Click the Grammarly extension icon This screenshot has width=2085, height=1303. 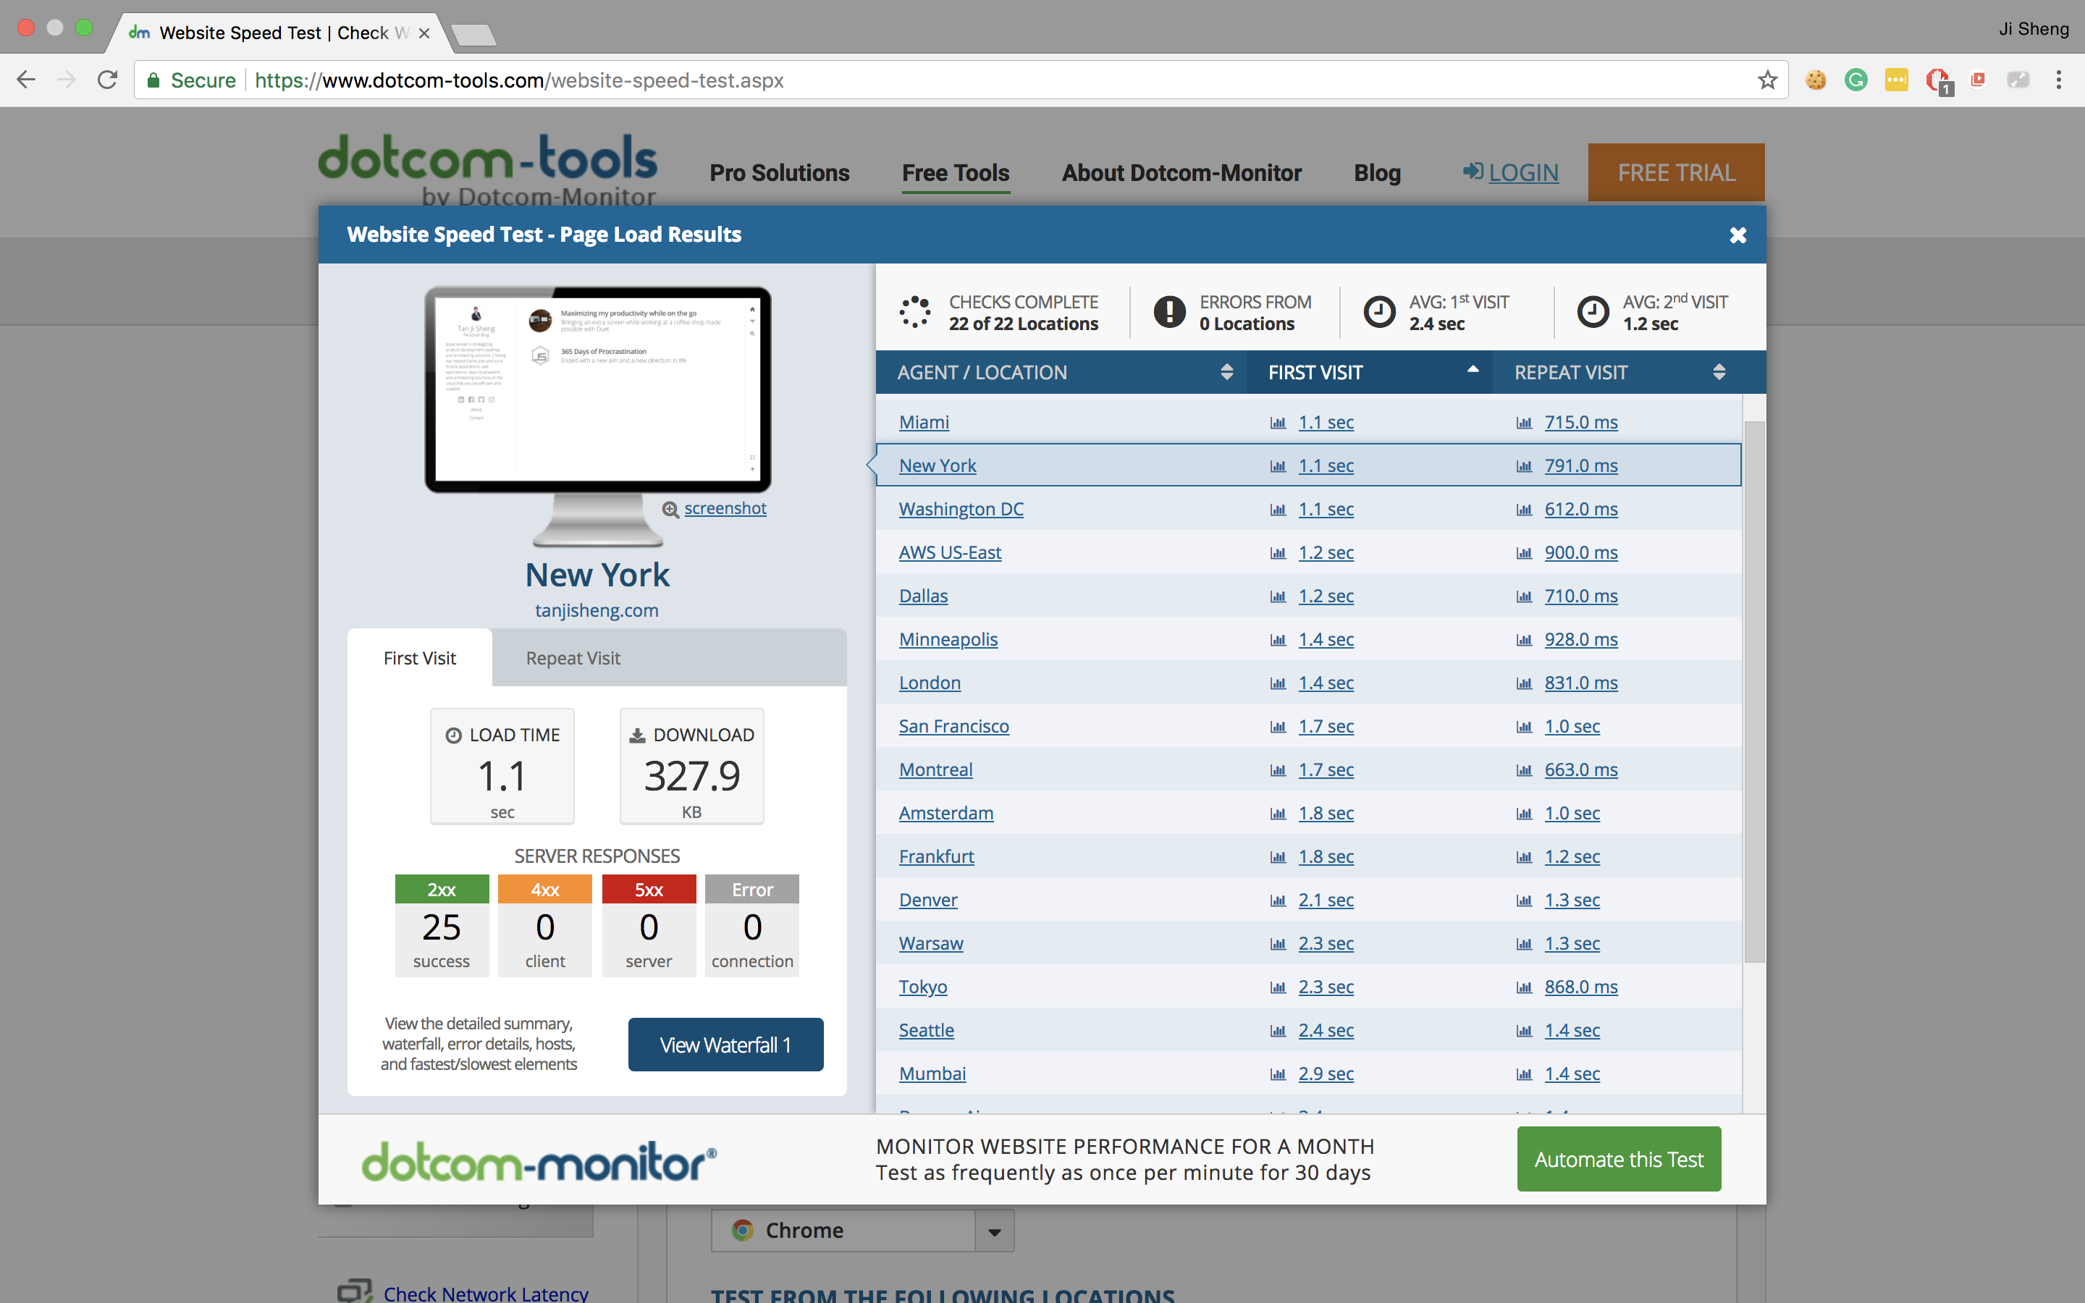1856,80
